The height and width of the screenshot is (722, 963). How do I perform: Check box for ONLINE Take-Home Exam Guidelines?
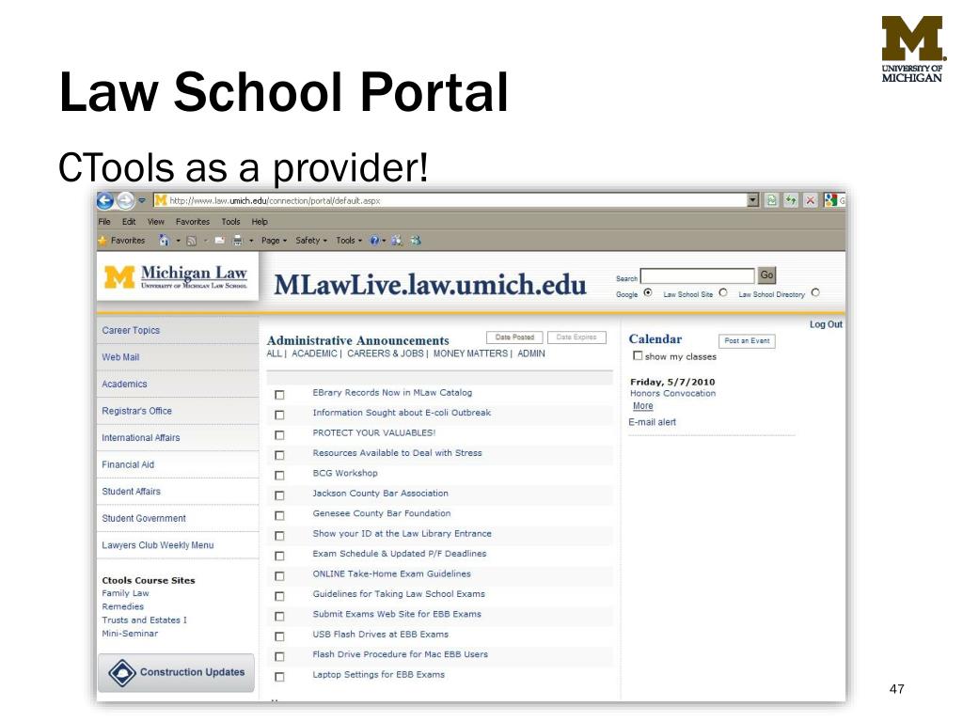279,576
